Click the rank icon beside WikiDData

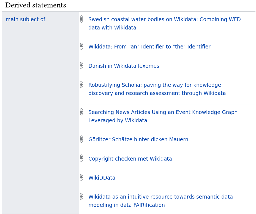click(81, 178)
